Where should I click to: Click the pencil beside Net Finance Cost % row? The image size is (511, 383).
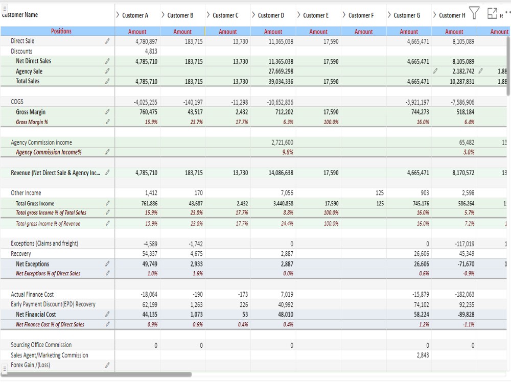[107, 324]
